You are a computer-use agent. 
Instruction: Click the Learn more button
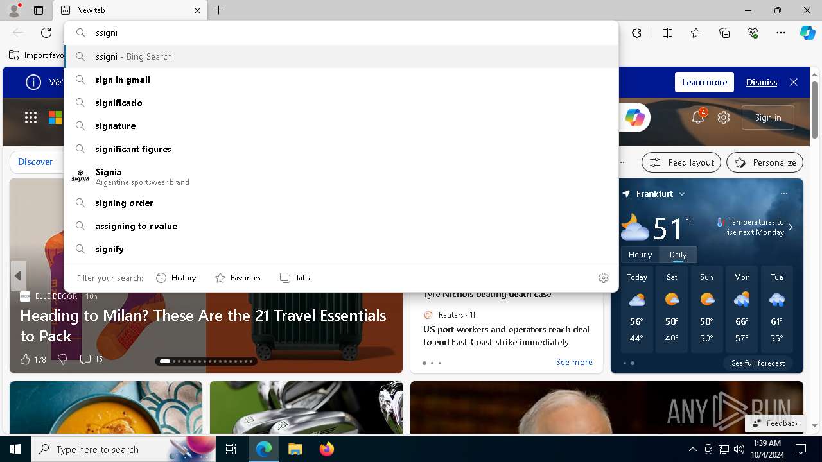[x=704, y=82]
